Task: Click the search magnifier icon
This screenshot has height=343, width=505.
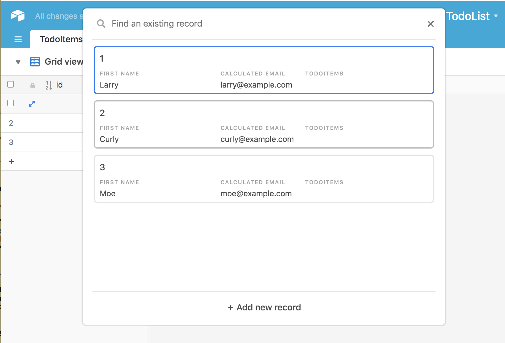Action: pyautogui.click(x=101, y=24)
